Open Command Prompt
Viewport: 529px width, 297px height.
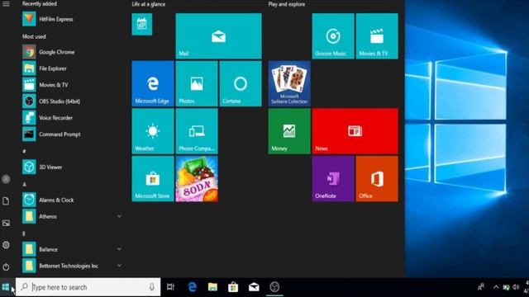72,134
